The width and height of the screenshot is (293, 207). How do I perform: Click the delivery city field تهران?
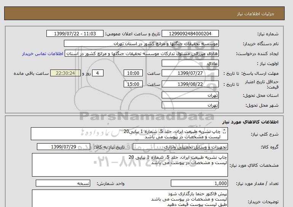tap(190, 105)
